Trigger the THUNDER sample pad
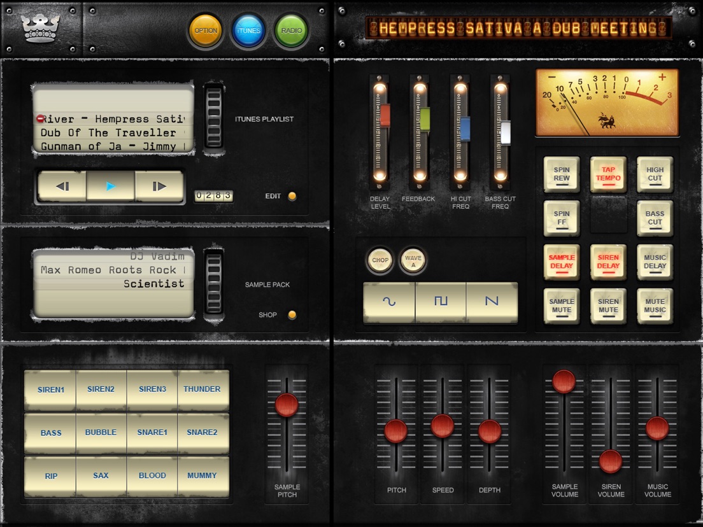The image size is (703, 527). point(202,390)
